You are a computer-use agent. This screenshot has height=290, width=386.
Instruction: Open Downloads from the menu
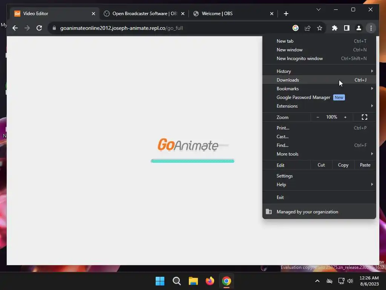pyautogui.click(x=319, y=80)
